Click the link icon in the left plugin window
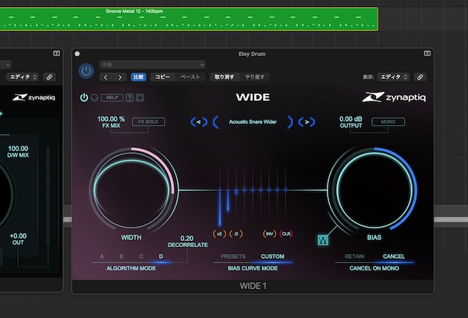The height and width of the screenshot is (318, 468). point(49,77)
